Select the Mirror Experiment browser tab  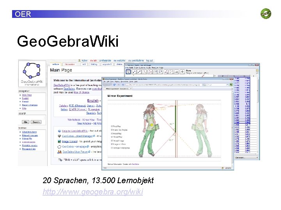(117, 89)
